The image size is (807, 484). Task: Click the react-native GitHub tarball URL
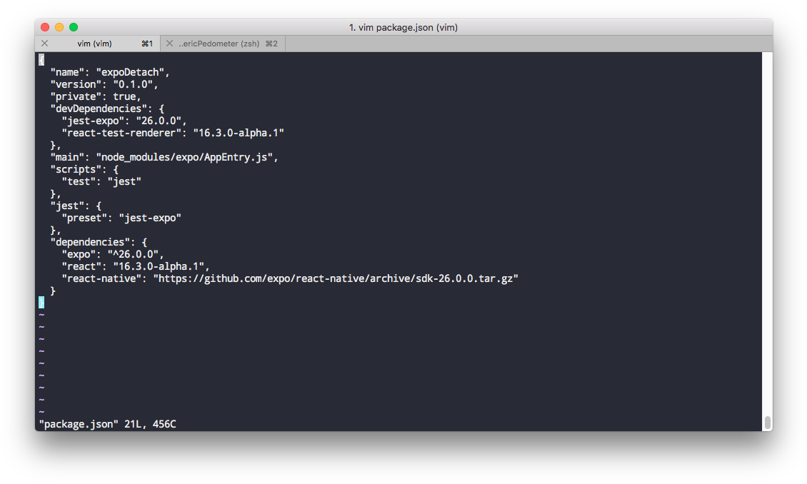(336, 278)
